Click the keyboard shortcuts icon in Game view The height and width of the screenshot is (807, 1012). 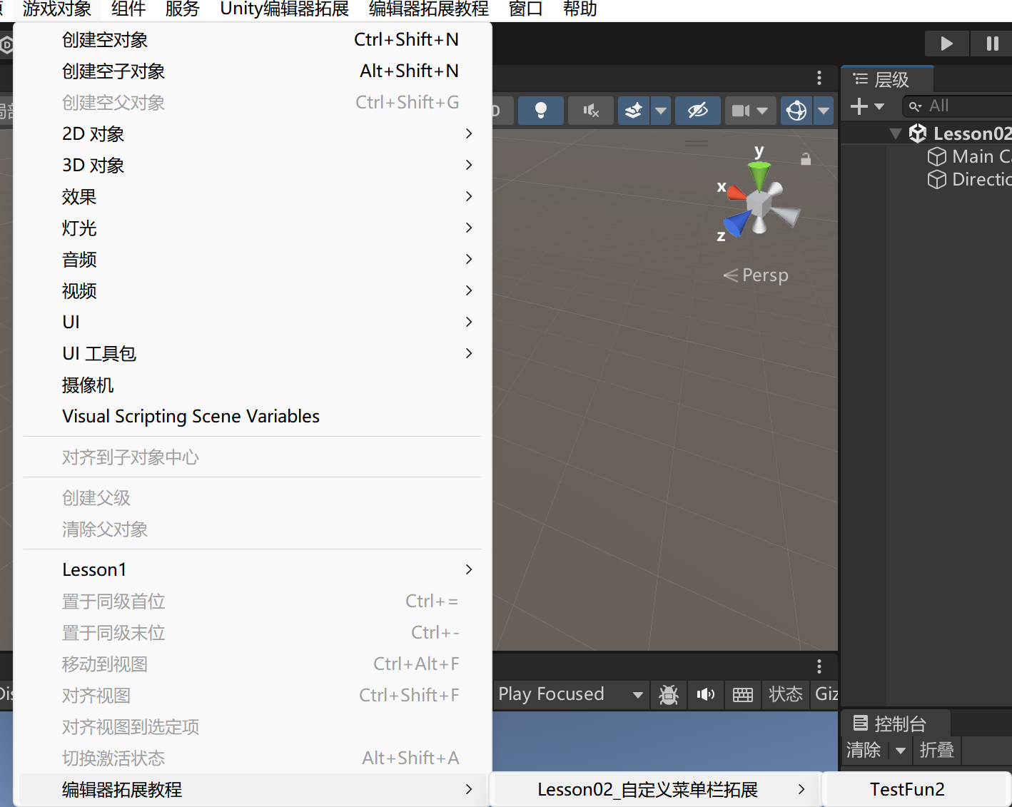tap(743, 694)
